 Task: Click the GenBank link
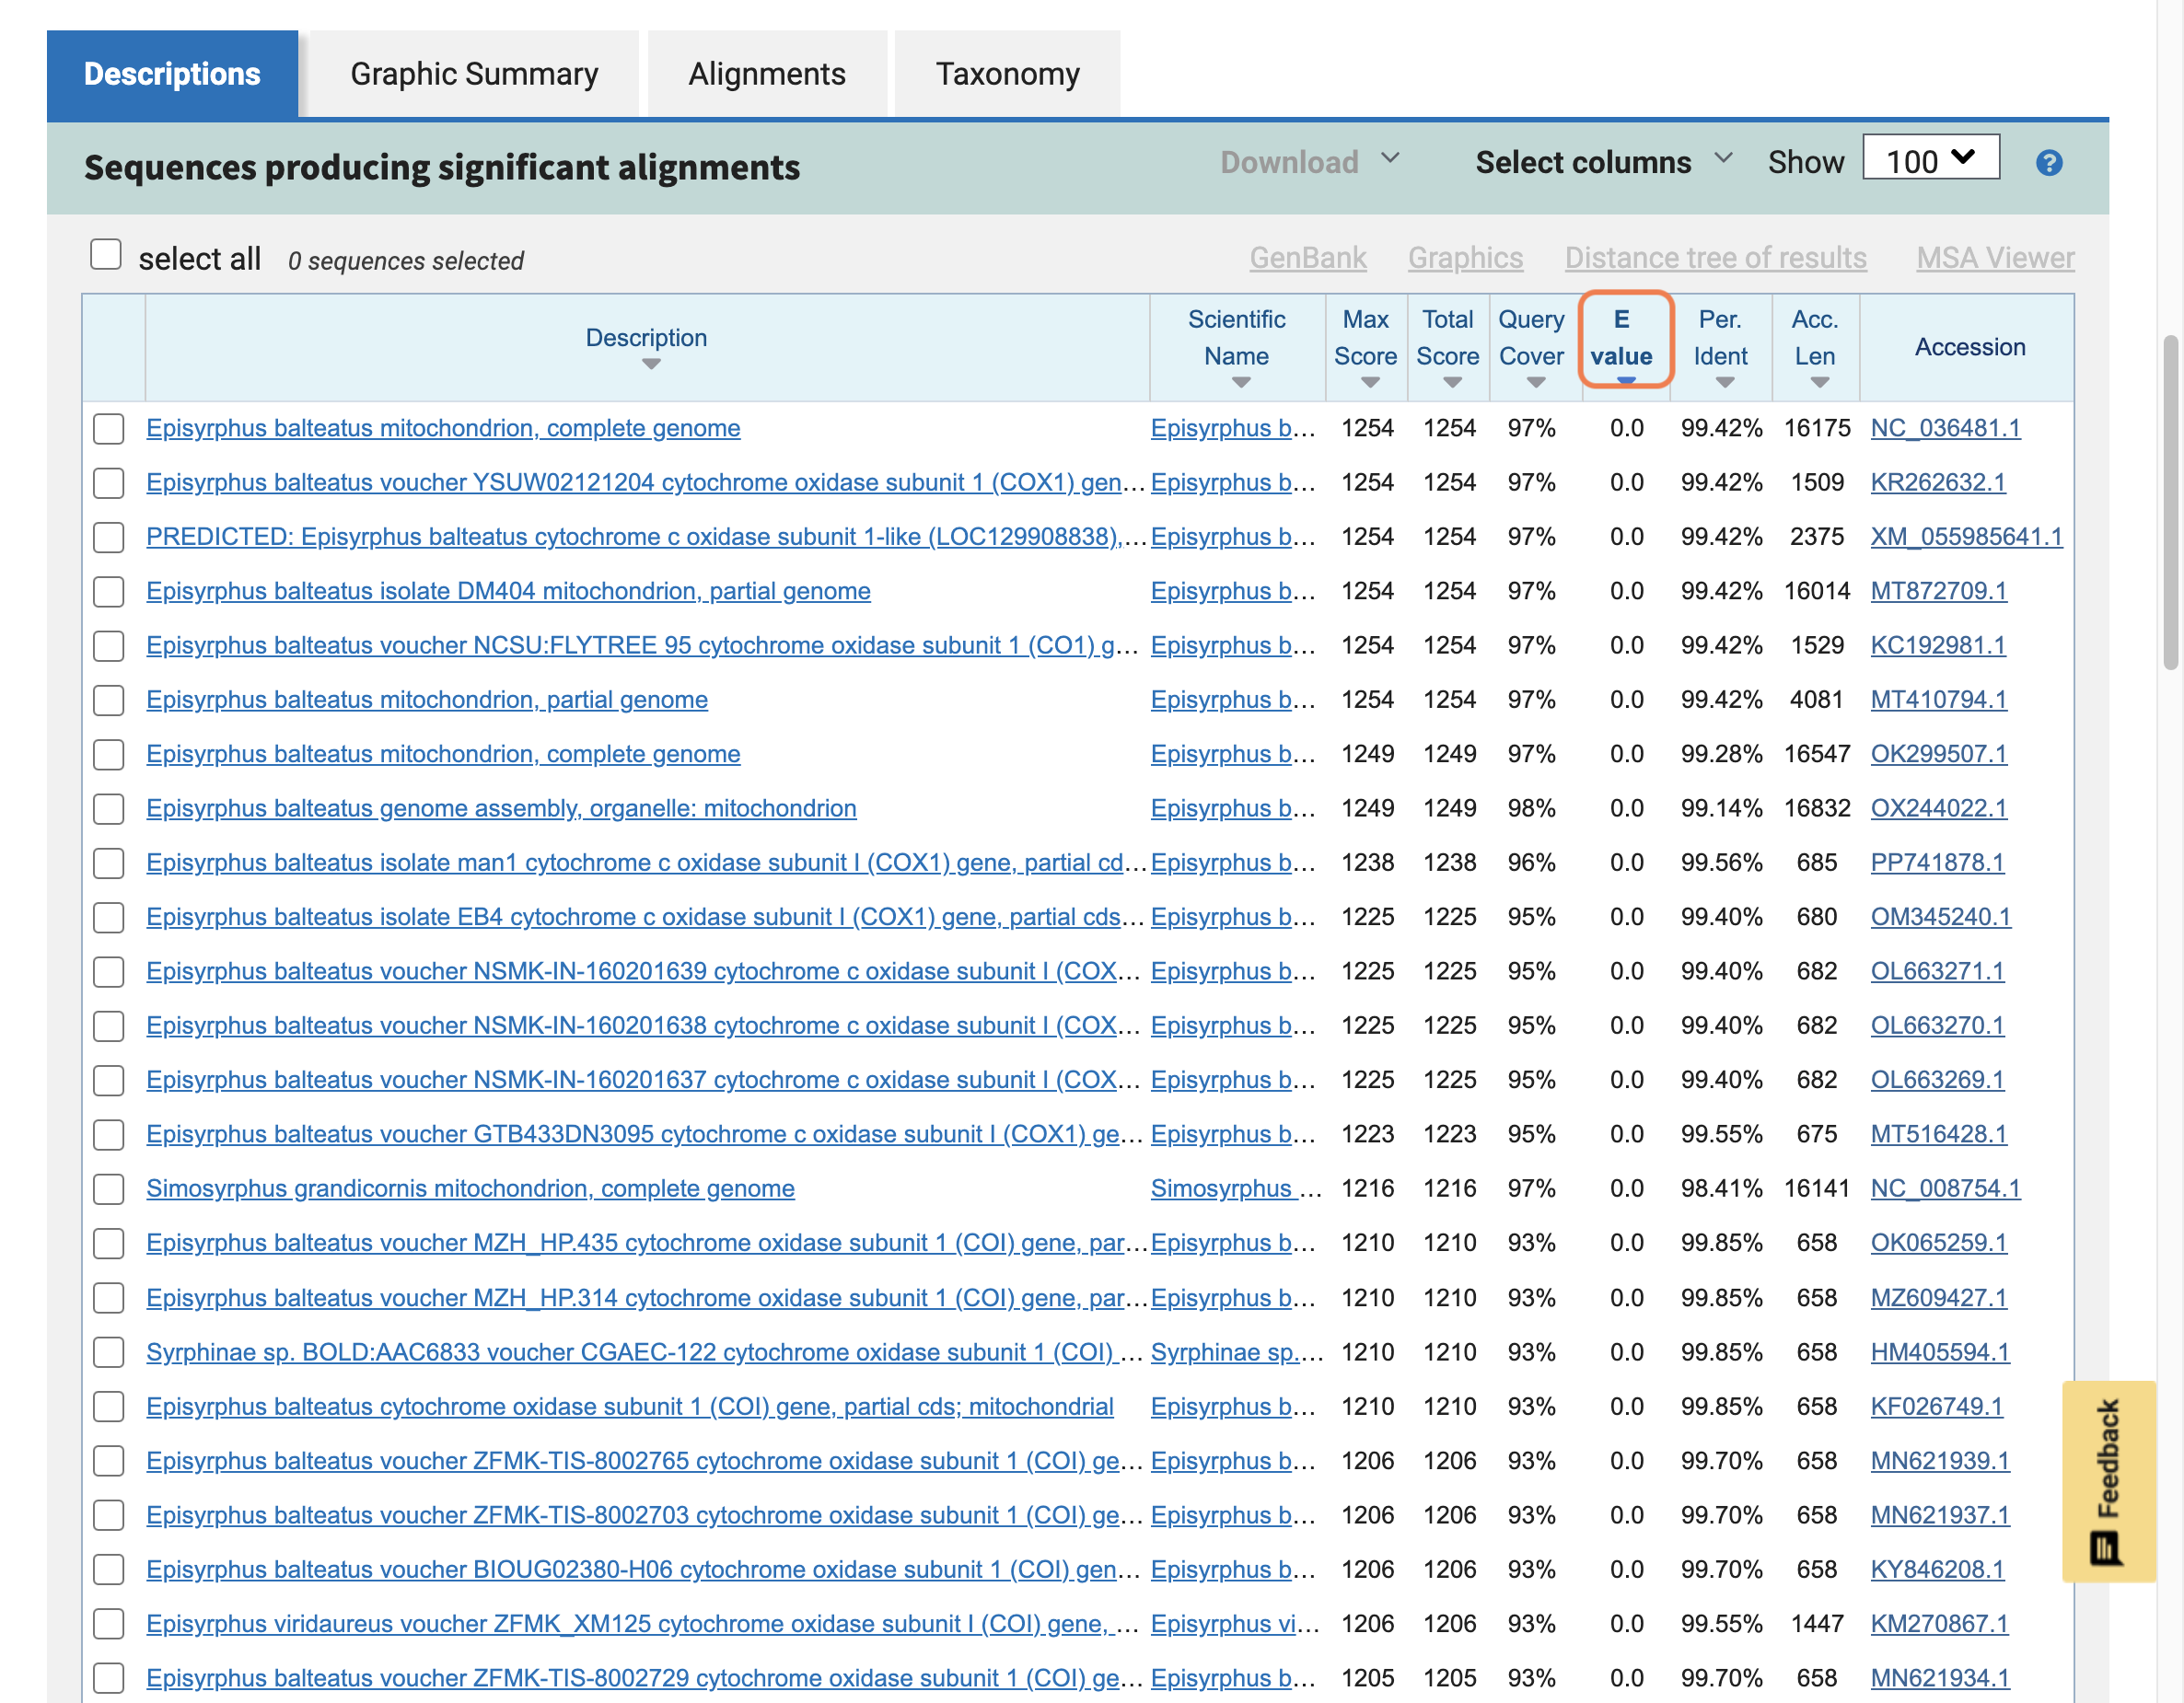(1307, 258)
